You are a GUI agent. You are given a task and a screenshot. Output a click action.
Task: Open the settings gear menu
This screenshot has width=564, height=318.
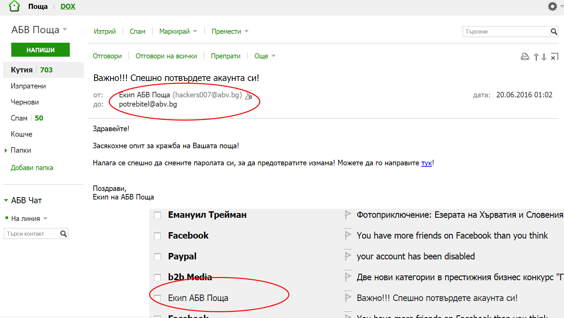coord(552,6)
